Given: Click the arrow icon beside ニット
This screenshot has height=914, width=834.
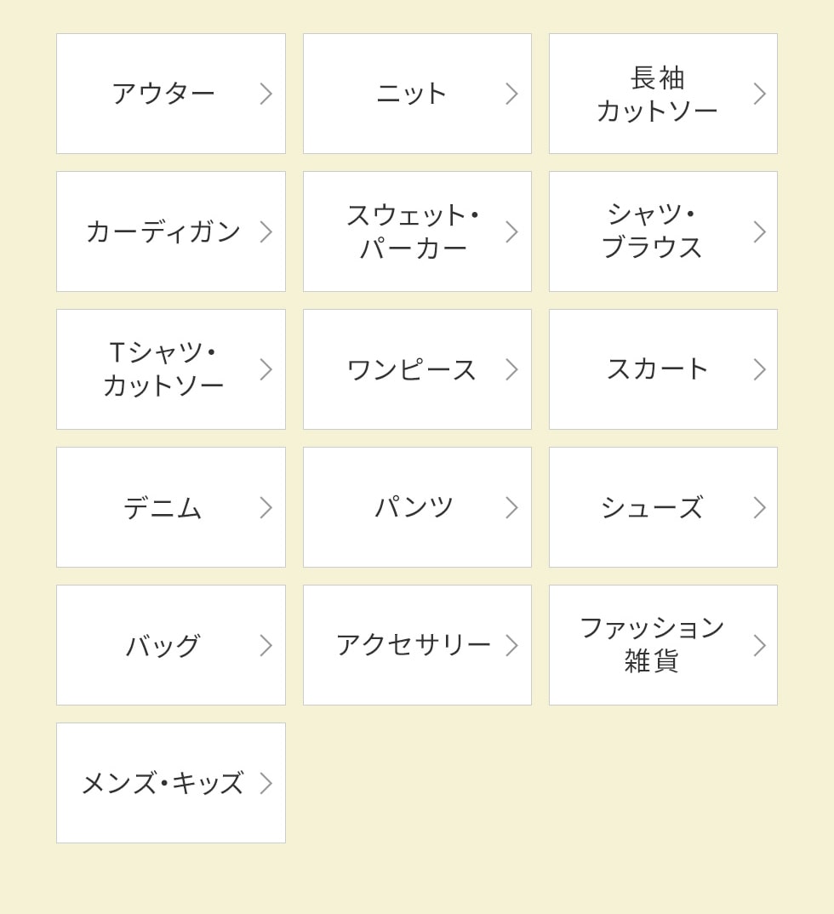Looking at the screenshot, I should 511,94.
